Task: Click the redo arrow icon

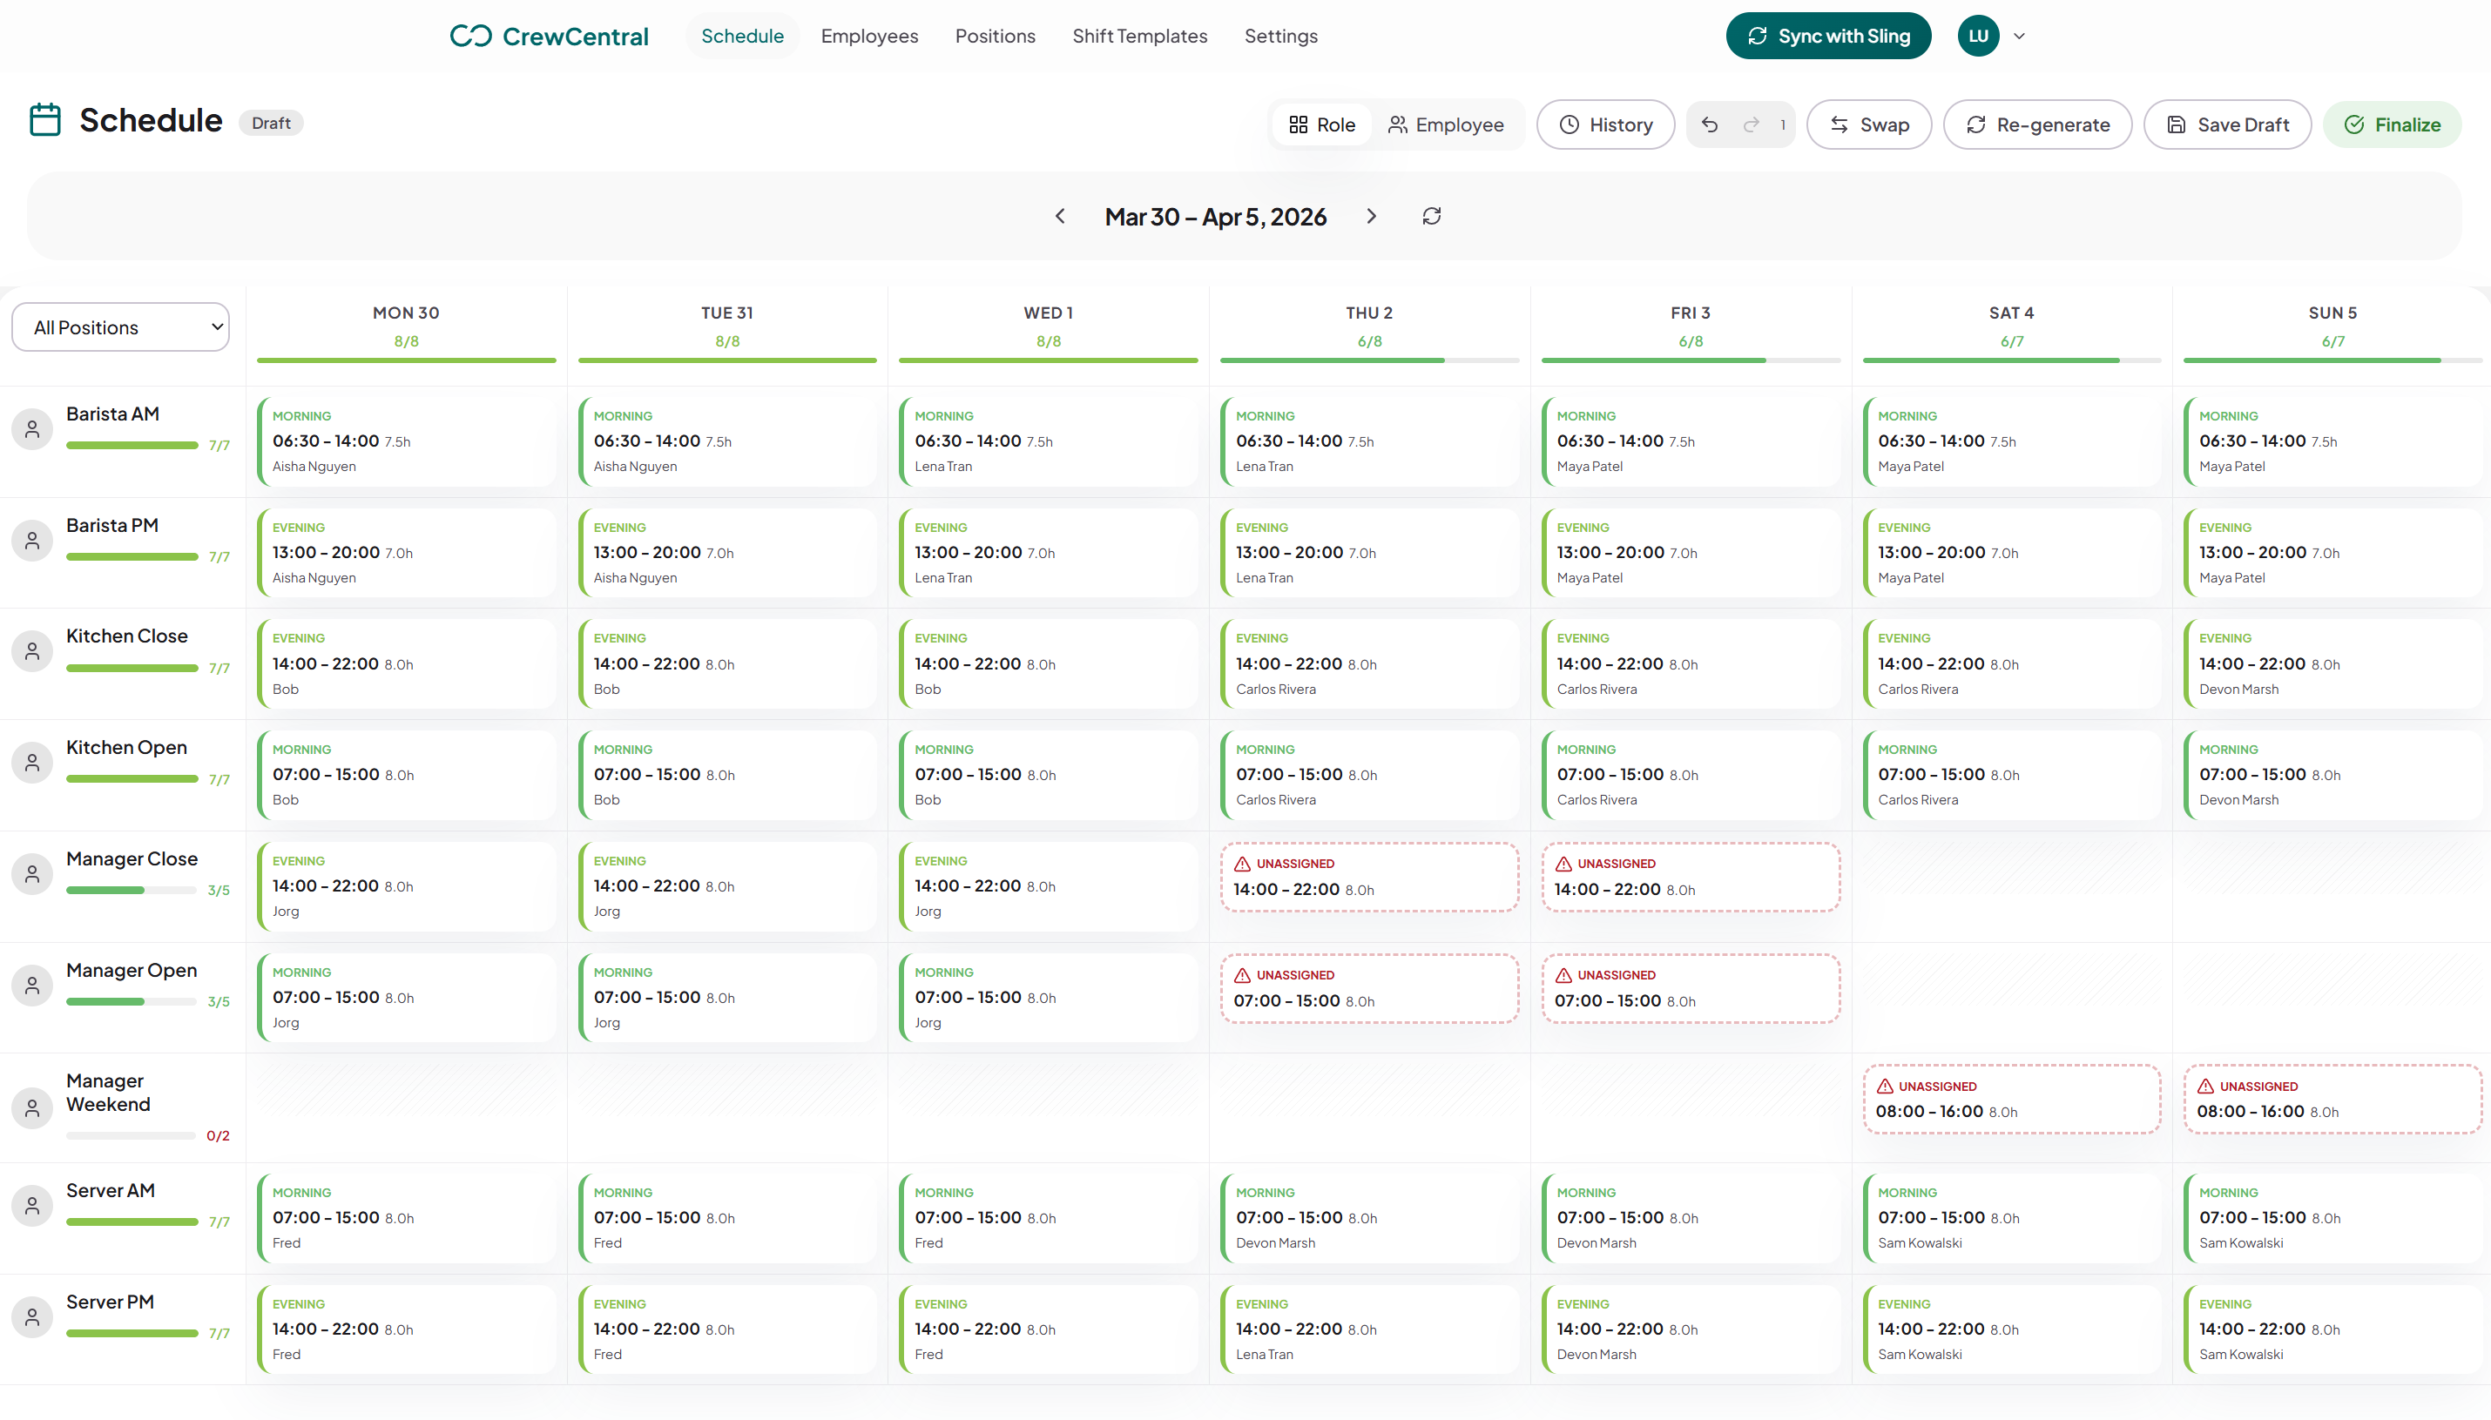Action: pyautogui.click(x=1752, y=124)
